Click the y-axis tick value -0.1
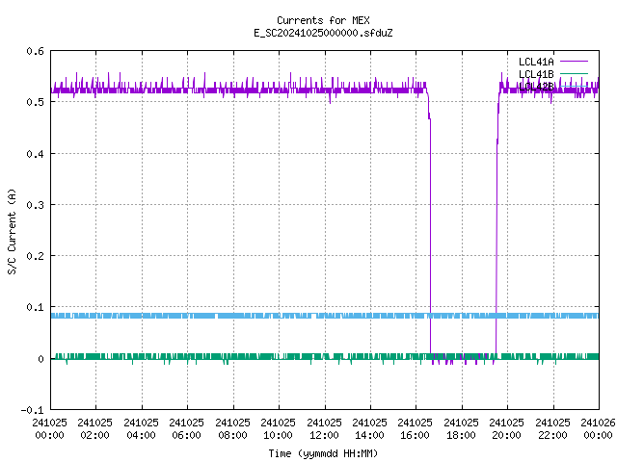This screenshot has width=617, height=462. point(32,410)
